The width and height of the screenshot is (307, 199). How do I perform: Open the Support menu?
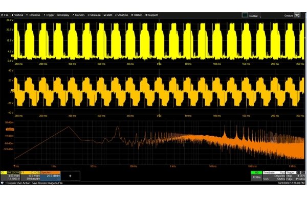151,15
